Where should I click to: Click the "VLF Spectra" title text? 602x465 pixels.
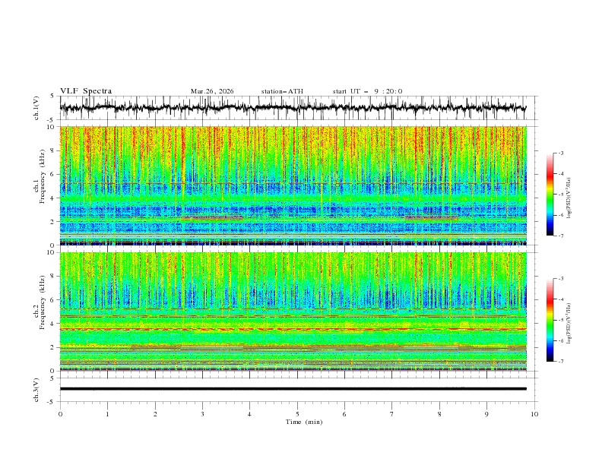86,91
